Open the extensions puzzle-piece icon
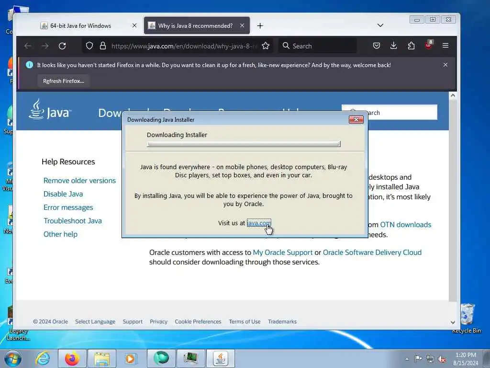The height and width of the screenshot is (368, 490). pyautogui.click(x=411, y=46)
